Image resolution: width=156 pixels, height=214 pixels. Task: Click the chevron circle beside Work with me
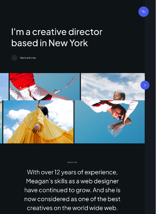(x=14, y=58)
